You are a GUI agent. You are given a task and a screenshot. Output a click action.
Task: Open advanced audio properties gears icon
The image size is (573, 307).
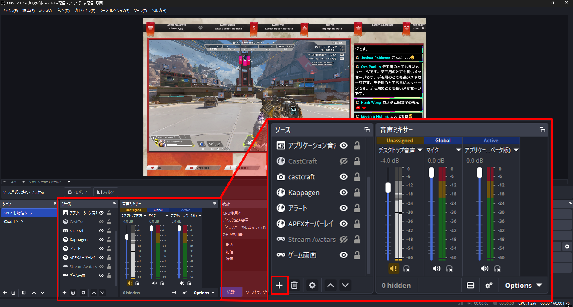pyautogui.click(x=184, y=293)
